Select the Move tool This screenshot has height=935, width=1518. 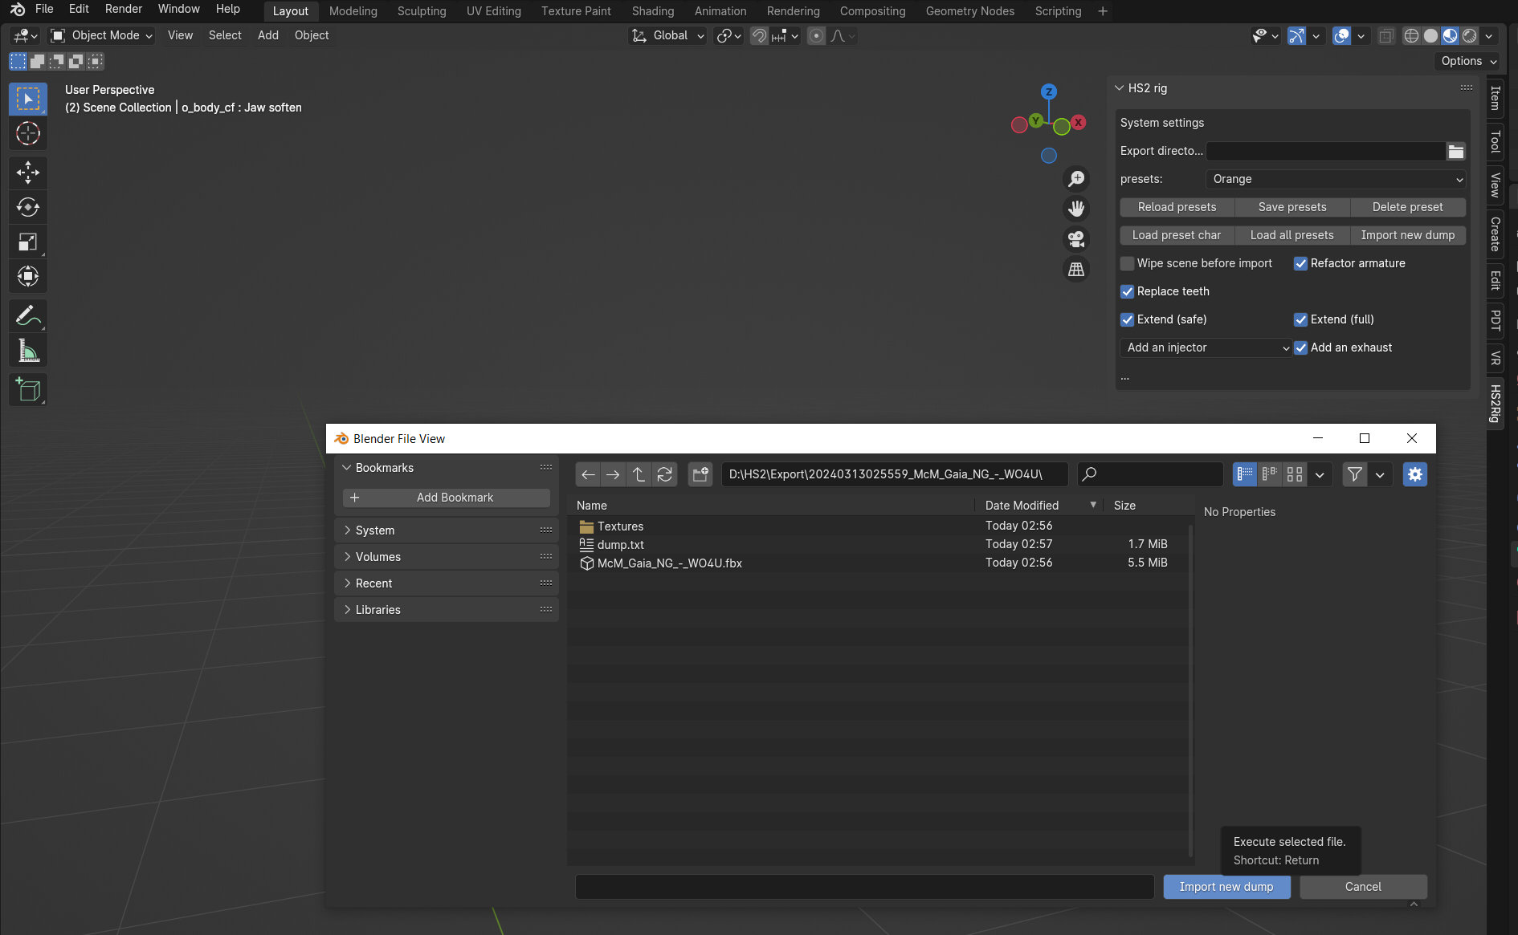click(28, 173)
